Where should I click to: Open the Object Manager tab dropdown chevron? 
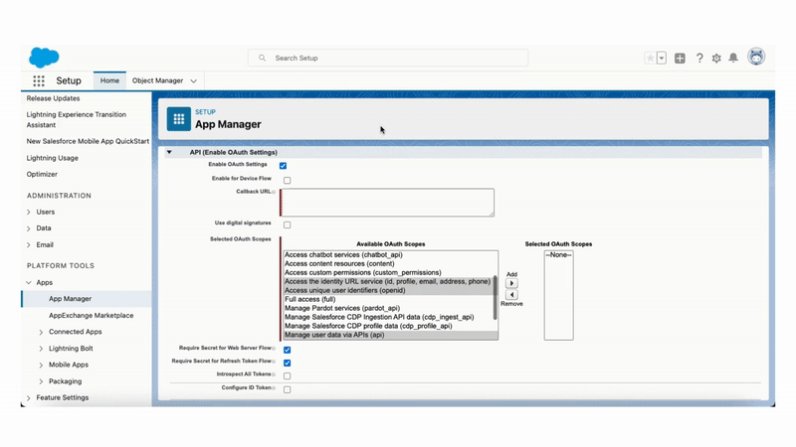point(193,81)
